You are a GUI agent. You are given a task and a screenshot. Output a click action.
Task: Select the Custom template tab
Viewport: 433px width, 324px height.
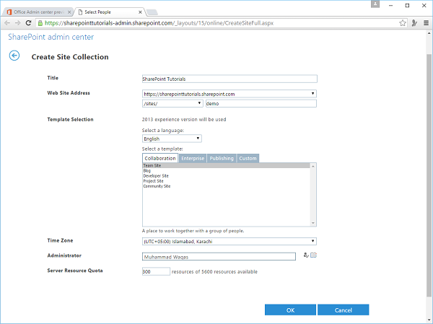click(248, 158)
